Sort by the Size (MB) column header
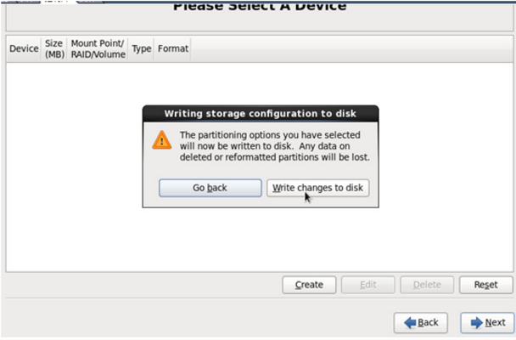This screenshot has width=516, height=340. click(54, 48)
